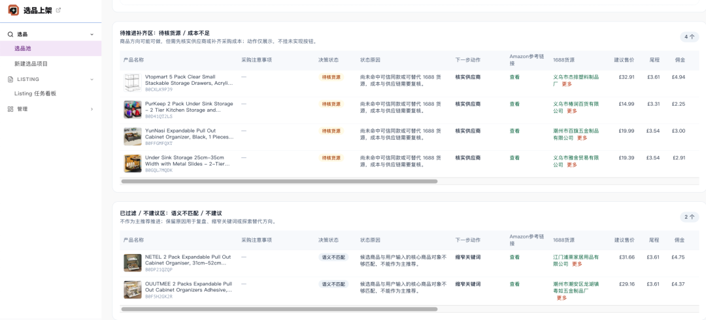Image resolution: width=706 pixels, height=320 pixels.
Task: Open the external link icon beside 选品上架
Action: coord(58,10)
